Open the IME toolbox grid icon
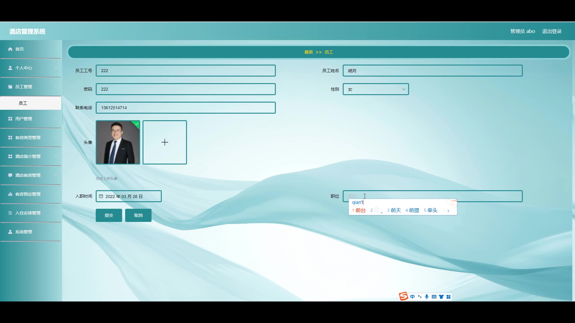Image resolution: width=575 pixels, height=323 pixels. tap(448, 297)
